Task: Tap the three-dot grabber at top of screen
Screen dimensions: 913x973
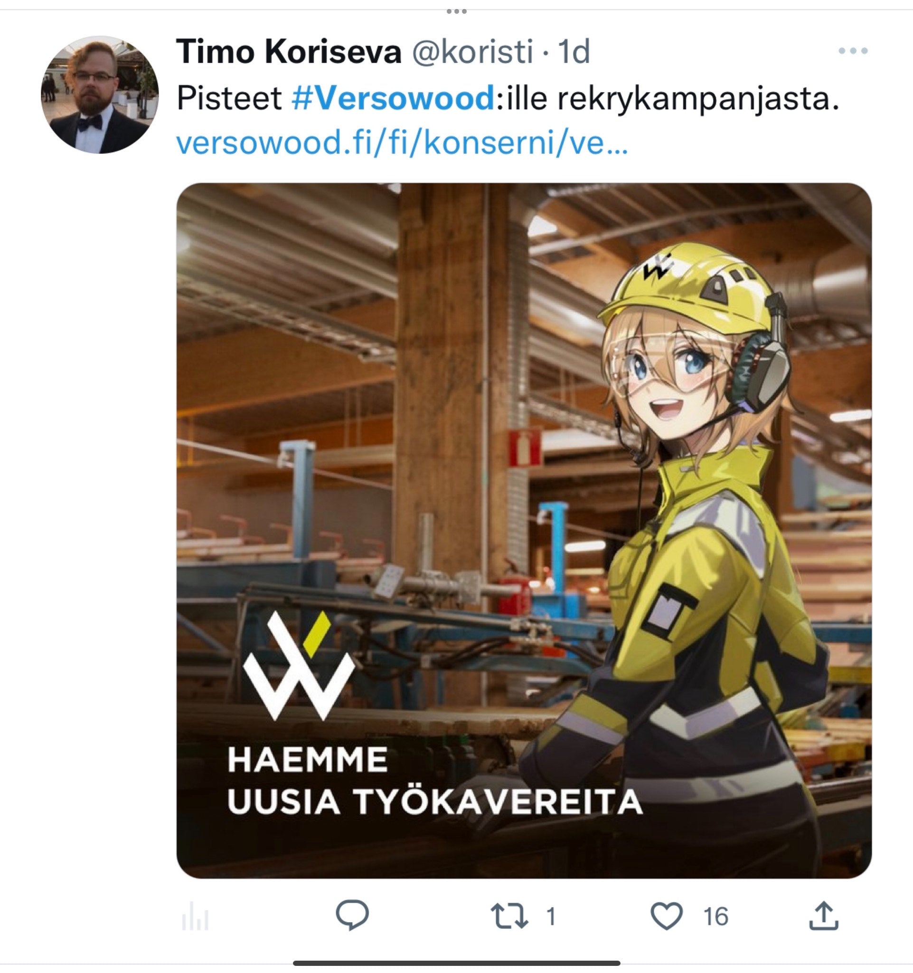Action: (x=457, y=11)
